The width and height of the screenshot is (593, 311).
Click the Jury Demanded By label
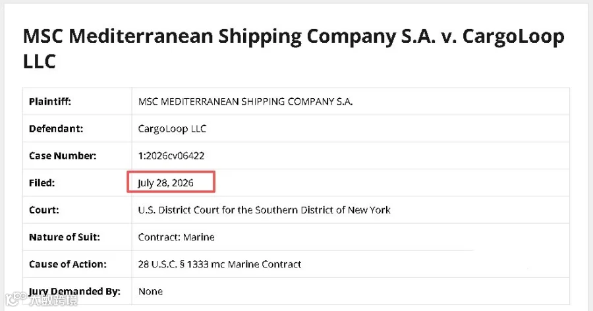tap(74, 291)
